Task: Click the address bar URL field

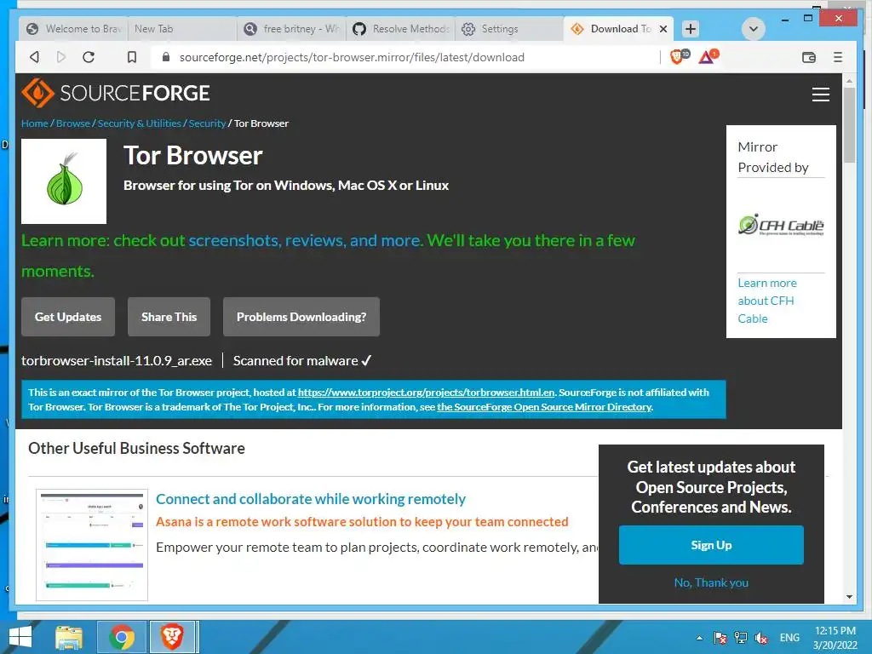Action: 352,57
